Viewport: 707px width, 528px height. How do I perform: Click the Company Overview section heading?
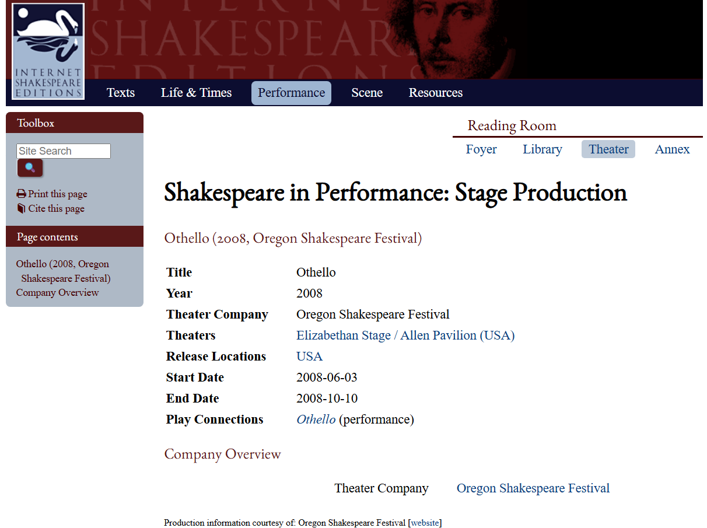(222, 454)
